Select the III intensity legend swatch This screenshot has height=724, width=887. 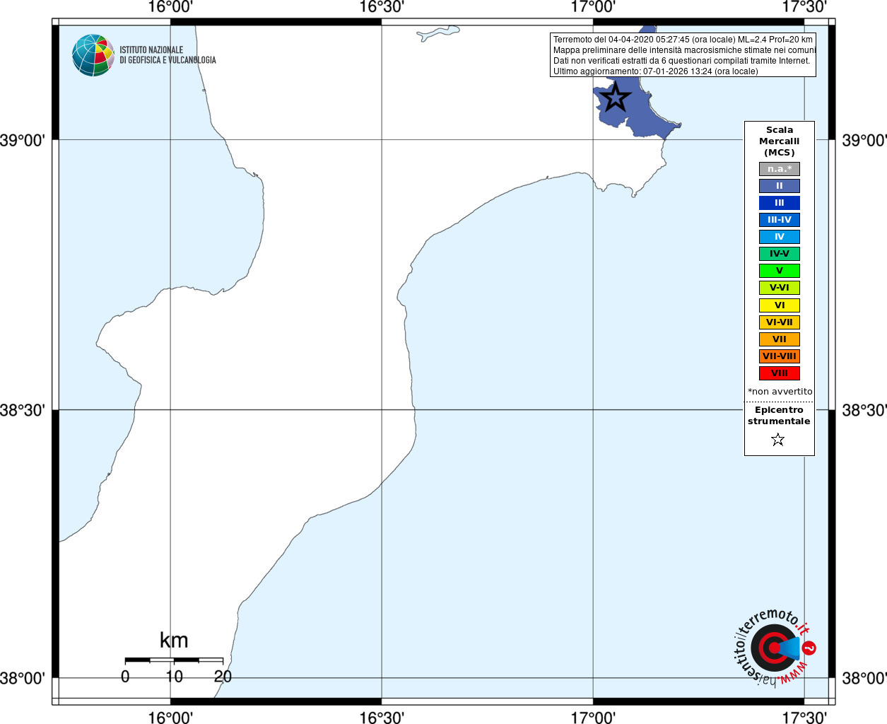tap(780, 203)
